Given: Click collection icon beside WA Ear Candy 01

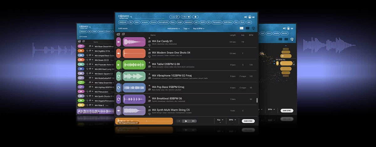Looking at the screenshot, I should click(x=149, y=42).
